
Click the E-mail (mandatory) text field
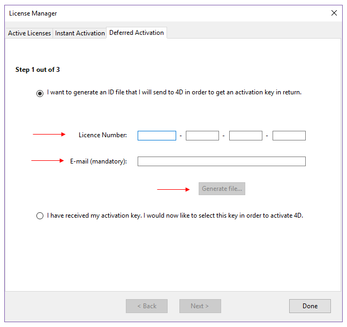[x=221, y=161]
